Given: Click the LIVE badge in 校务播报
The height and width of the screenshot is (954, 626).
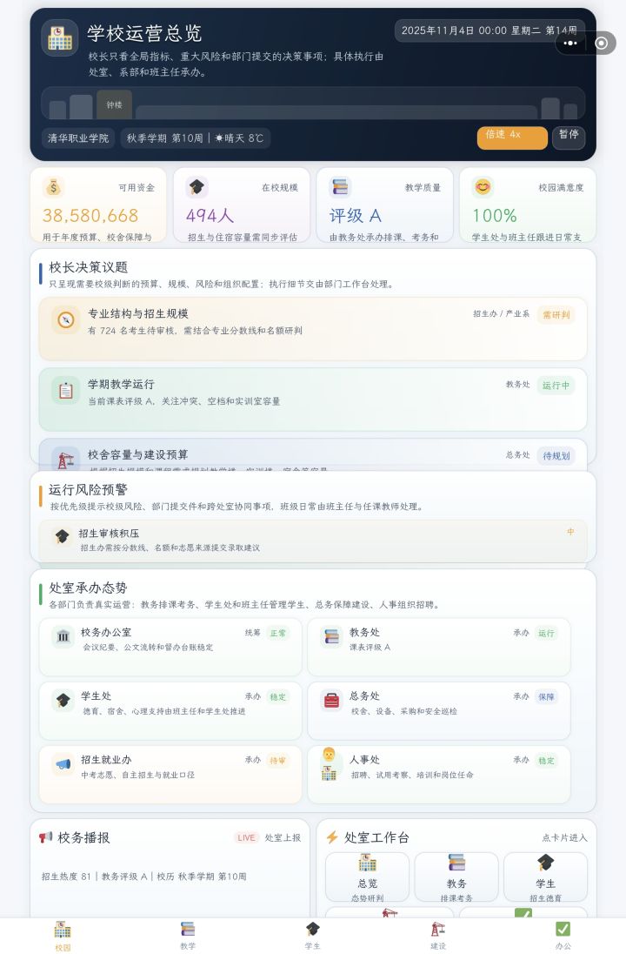Looking at the screenshot, I should [246, 837].
